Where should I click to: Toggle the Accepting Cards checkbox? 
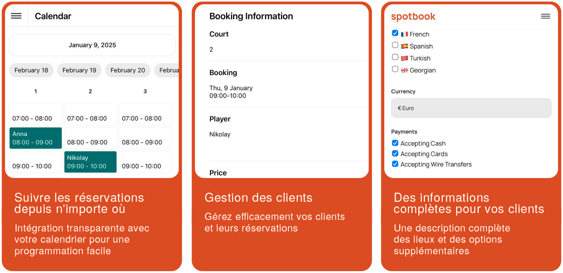[x=395, y=153]
